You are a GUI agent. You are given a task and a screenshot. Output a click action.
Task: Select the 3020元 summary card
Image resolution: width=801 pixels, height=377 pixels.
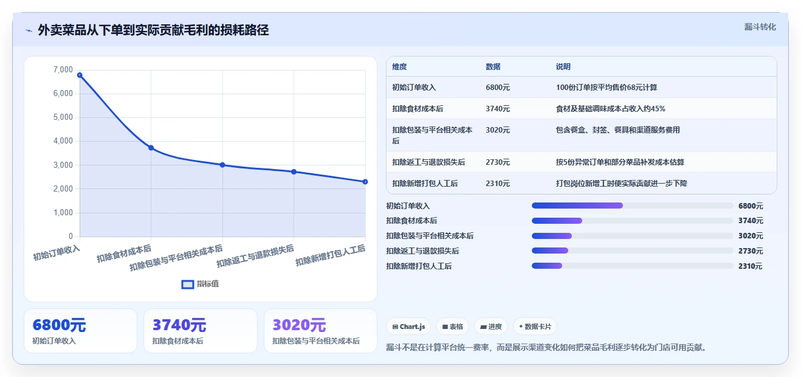pyautogui.click(x=320, y=331)
